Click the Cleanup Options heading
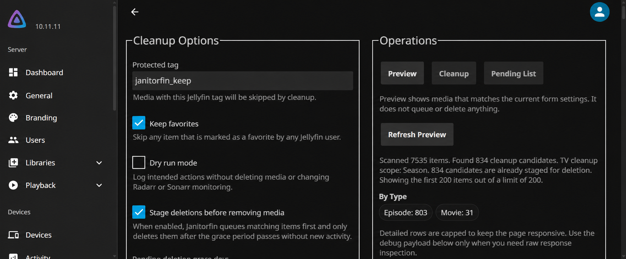The width and height of the screenshot is (626, 259). click(x=176, y=40)
